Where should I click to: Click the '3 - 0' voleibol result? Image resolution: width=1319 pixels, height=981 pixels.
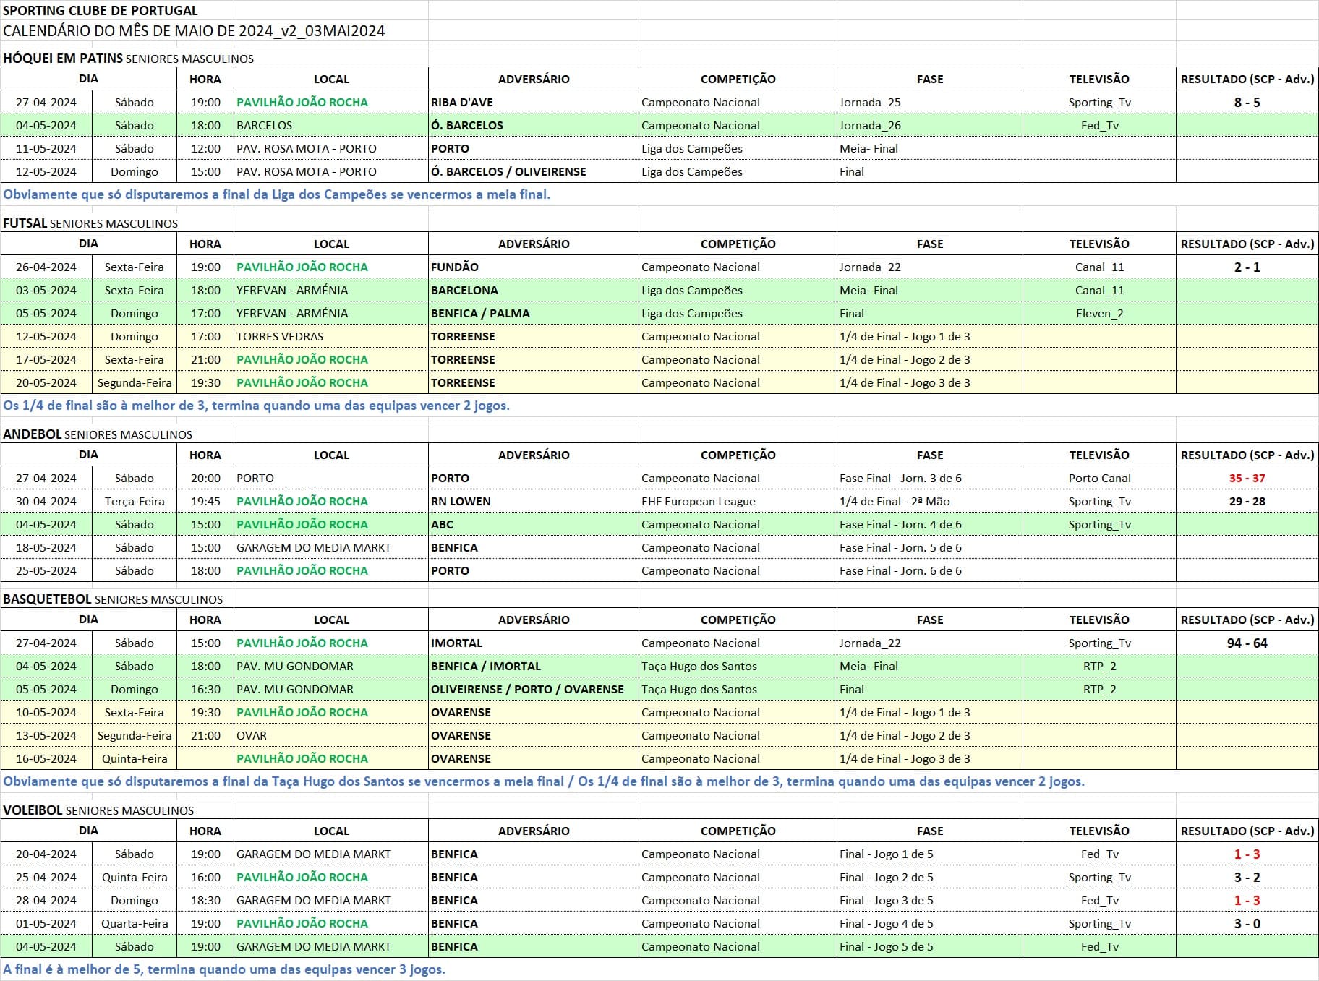pos(1247,923)
